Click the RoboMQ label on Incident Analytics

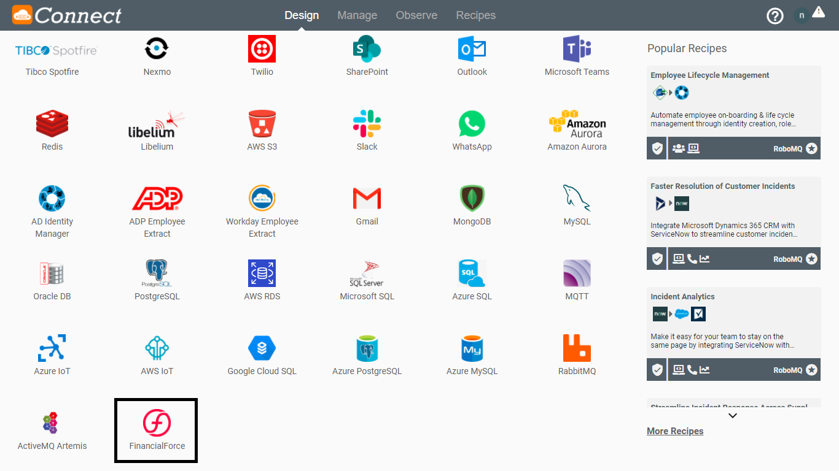coord(787,370)
